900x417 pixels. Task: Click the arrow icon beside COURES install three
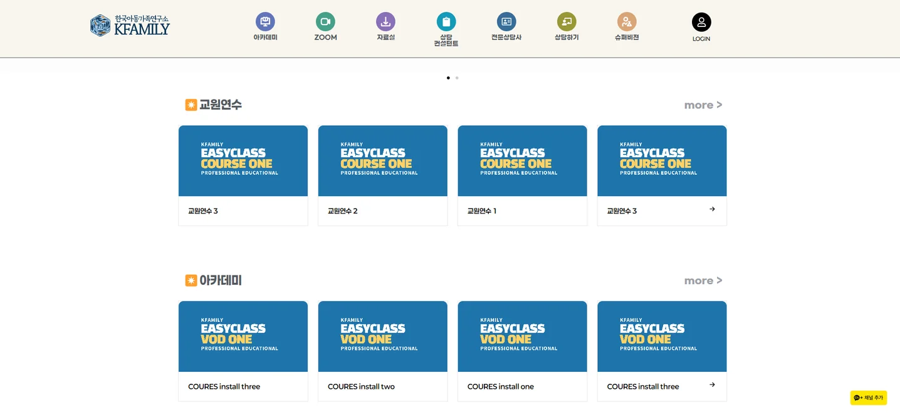[712, 384]
